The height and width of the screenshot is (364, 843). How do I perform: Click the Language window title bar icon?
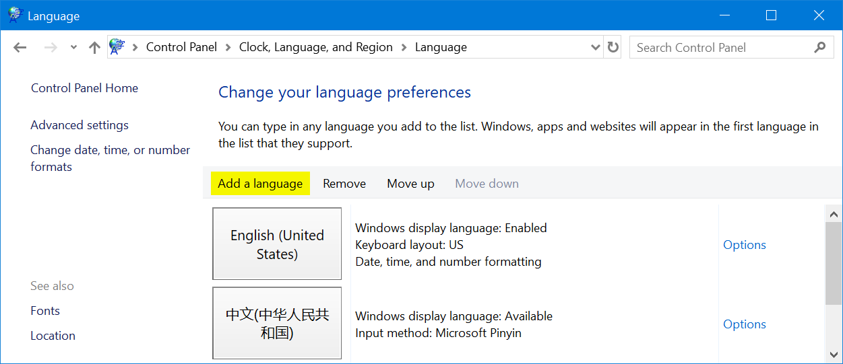point(15,15)
